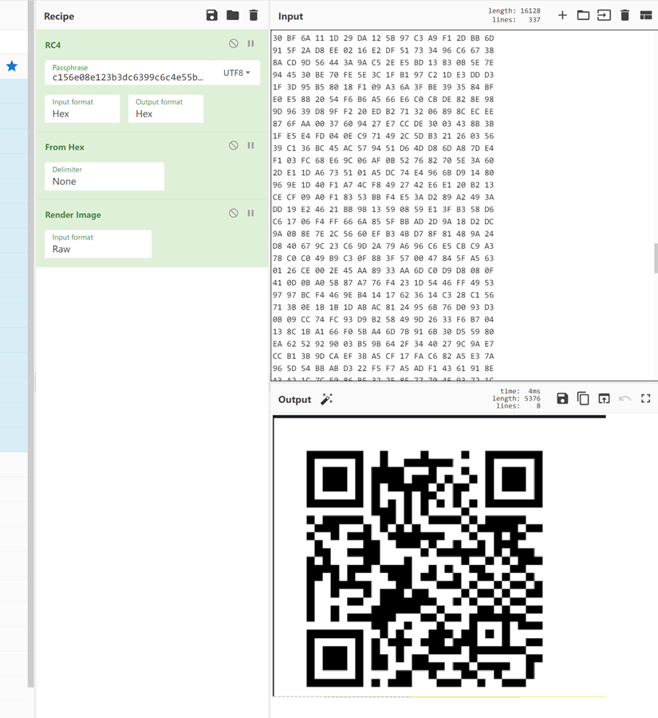Image resolution: width=658 pixels, height=718 pixels.
Task: Click the Recipe pane heading
Action: coord(59,16)
